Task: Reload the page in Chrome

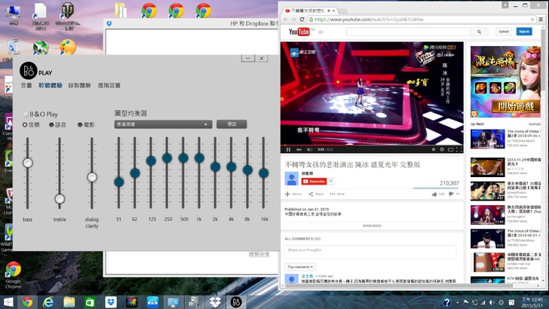Action: [x=302, y=20]
